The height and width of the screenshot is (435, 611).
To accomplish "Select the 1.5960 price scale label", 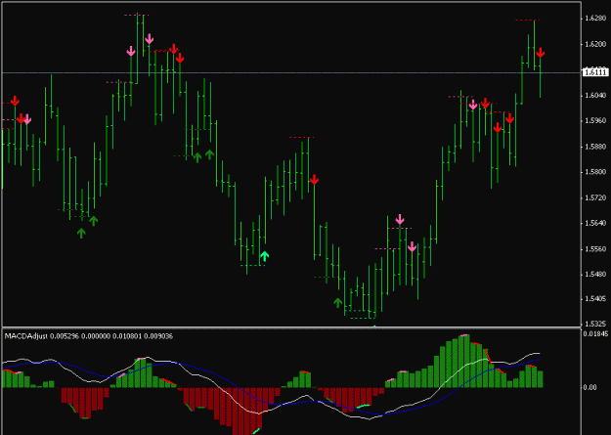I will click(x=593, y=121).
